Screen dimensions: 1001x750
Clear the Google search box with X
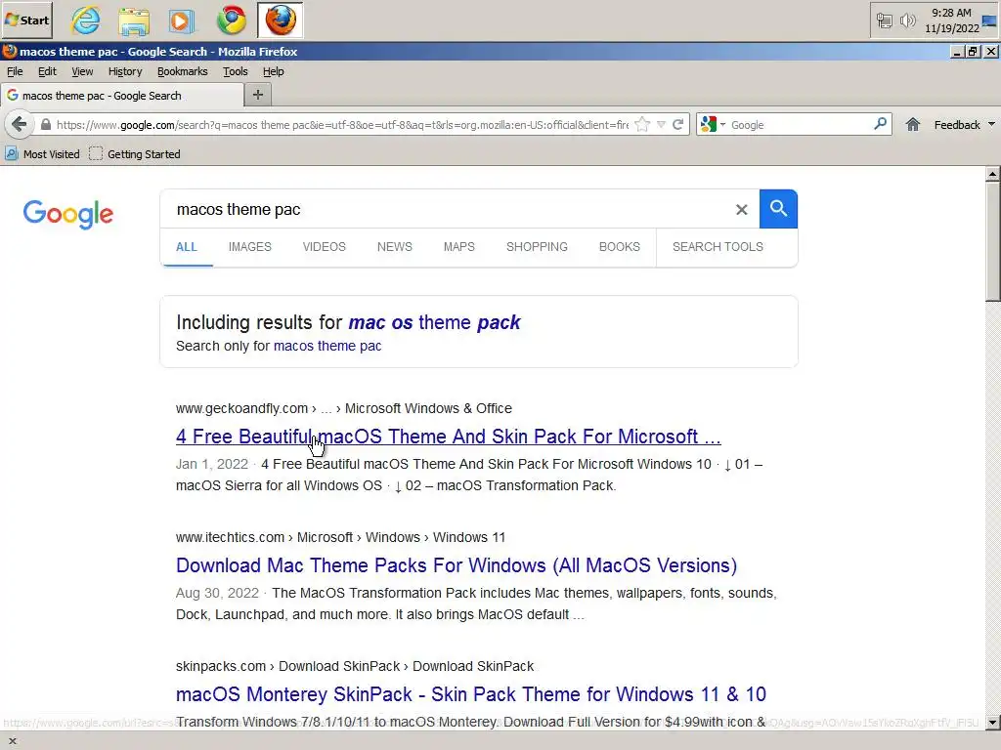click(741, 209)
